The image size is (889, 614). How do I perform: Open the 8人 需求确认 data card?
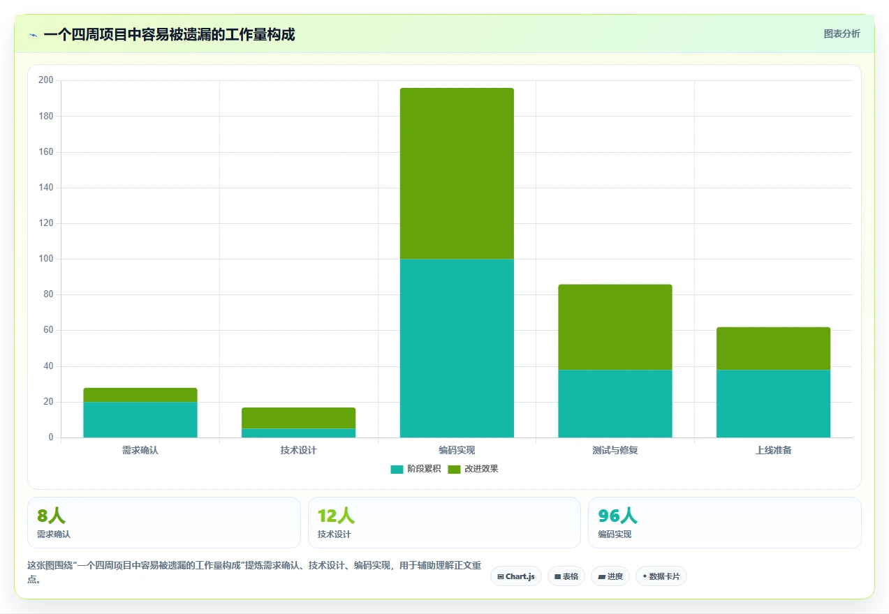[x=164, y=523]
